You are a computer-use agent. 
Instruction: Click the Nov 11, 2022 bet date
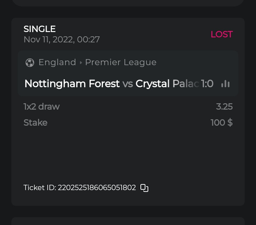coord(62,39)
